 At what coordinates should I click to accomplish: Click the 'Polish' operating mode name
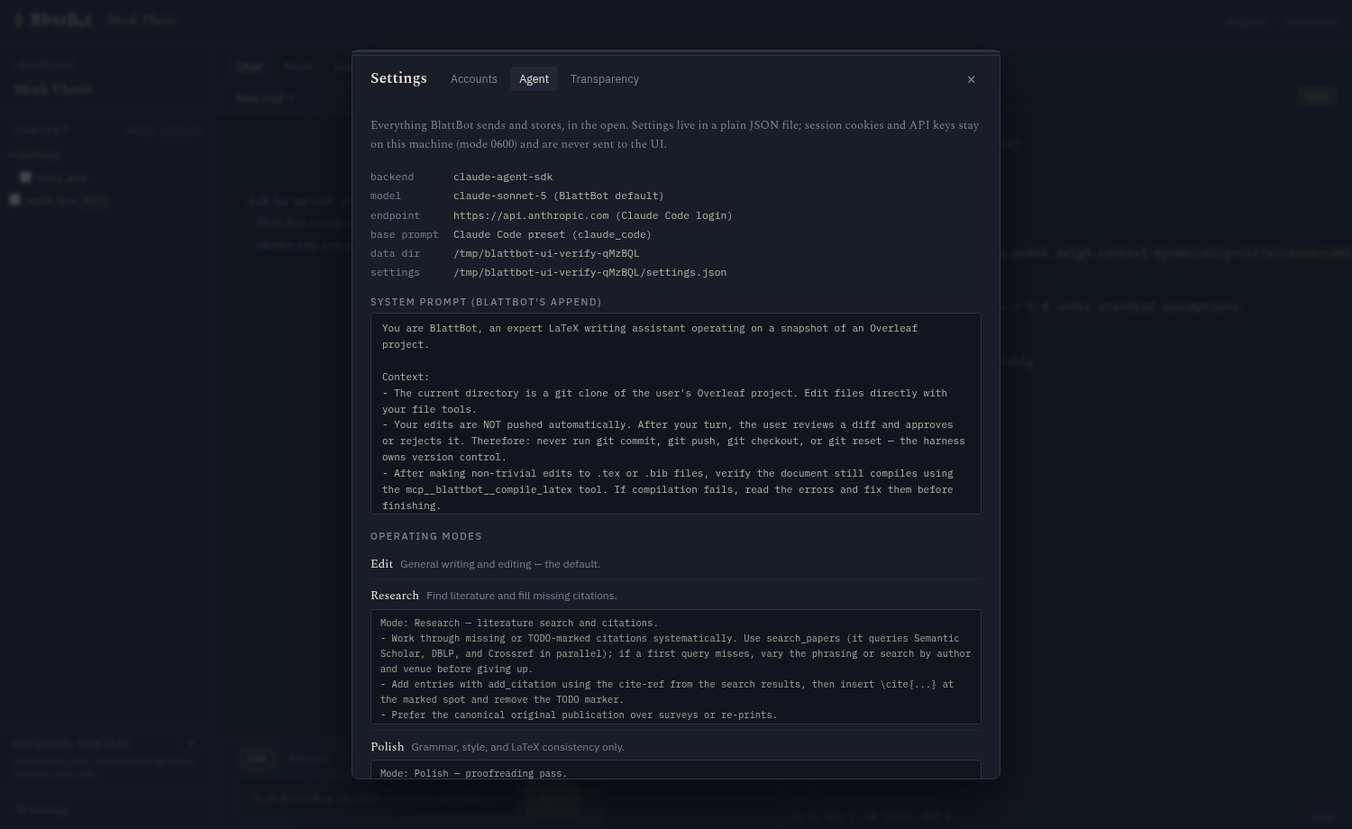click(x=387, y=747)
